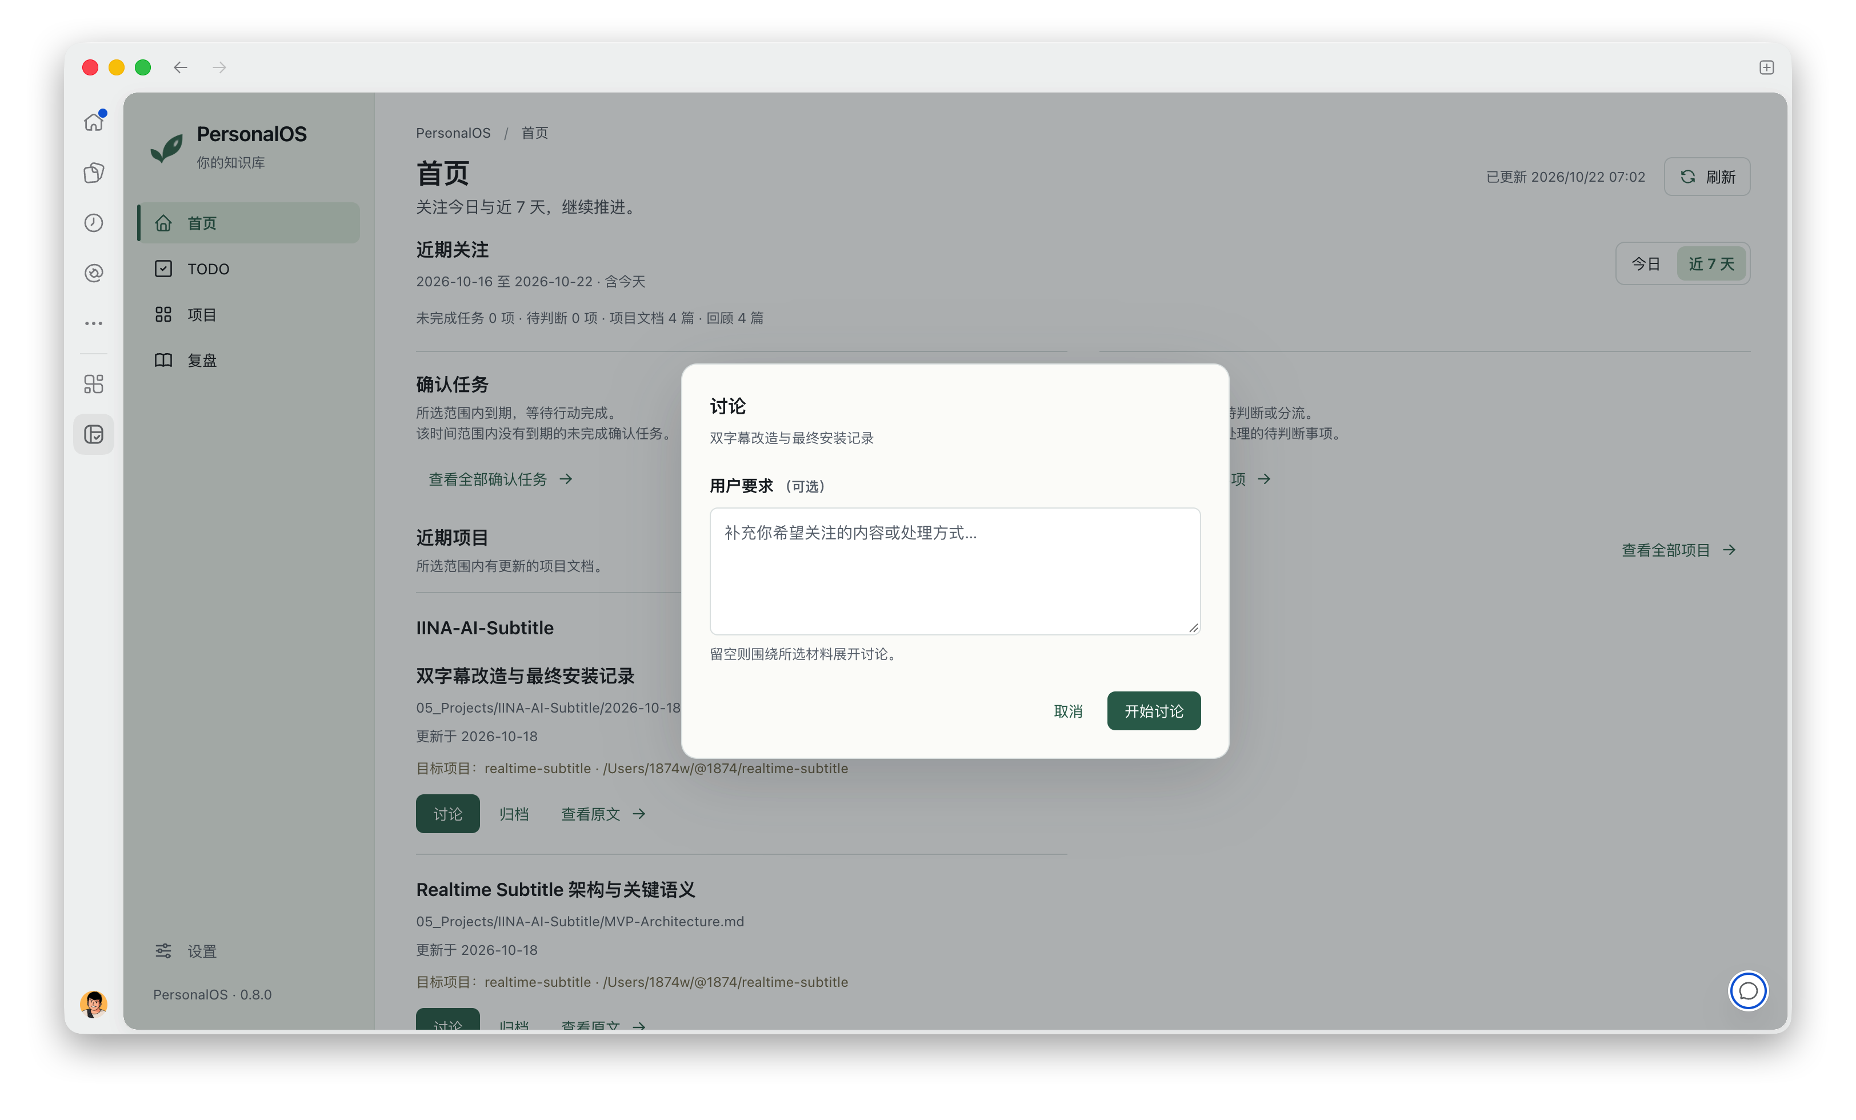Click the grid apps icon in the left rail
This screenshot has width=1856, height=1120.
point(93,384)
